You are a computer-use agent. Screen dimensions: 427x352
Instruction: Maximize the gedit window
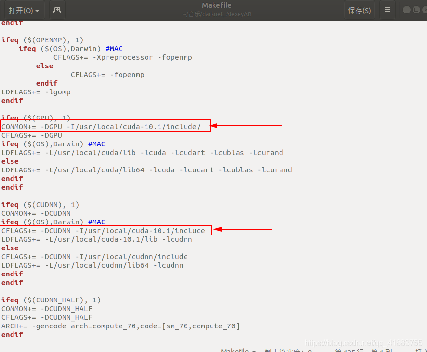(416, 10)
